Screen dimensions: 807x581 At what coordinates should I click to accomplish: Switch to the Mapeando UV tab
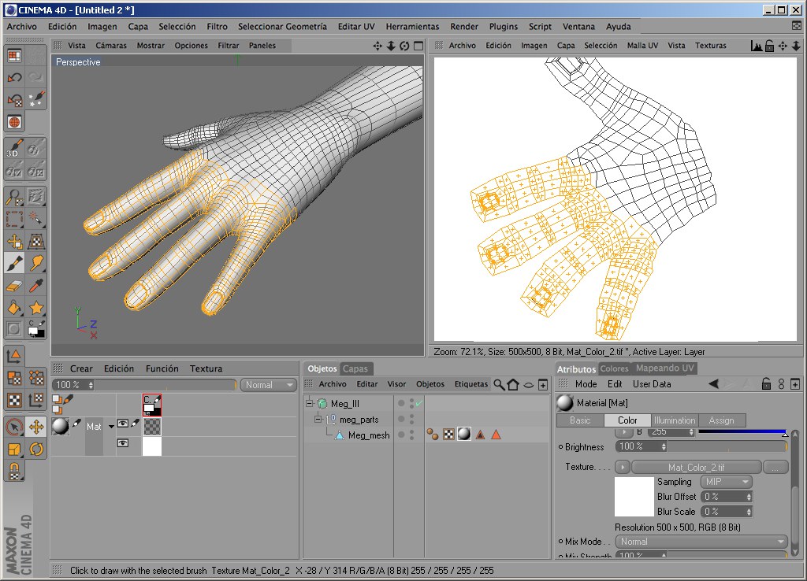pyautogui.click(x=665, y=368)
